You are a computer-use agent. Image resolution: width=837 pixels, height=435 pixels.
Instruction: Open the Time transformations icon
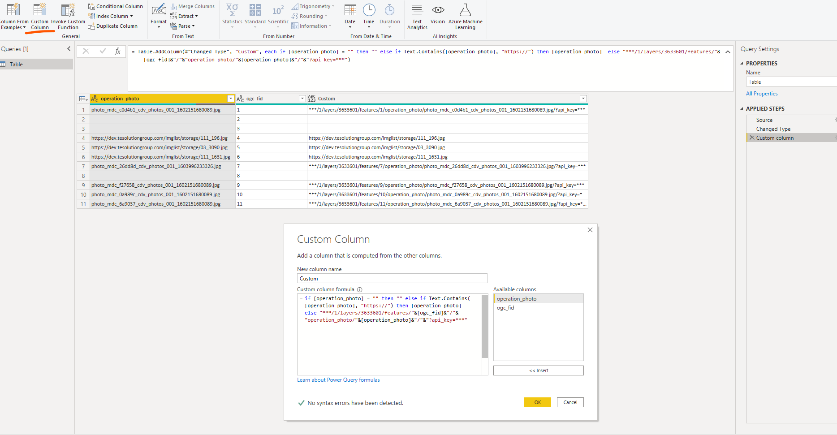point(369,10)
